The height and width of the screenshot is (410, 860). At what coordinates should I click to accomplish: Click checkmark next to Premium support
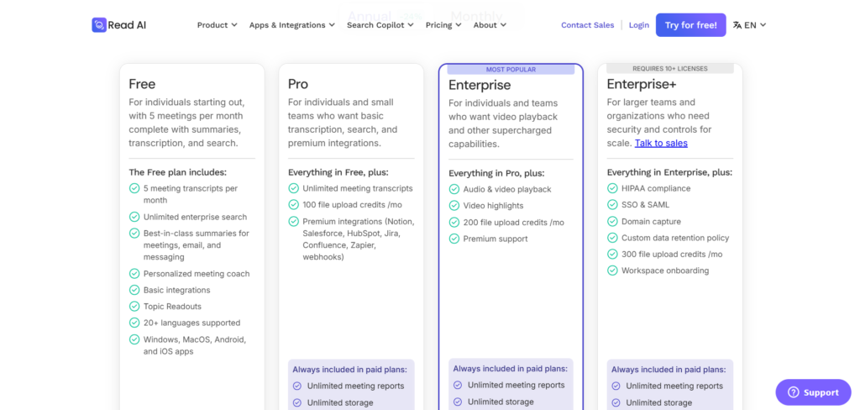454,239
